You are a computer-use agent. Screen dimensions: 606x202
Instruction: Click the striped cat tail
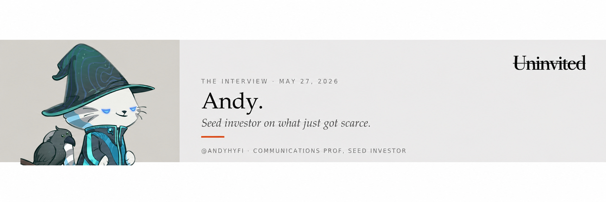click(69, 153)
